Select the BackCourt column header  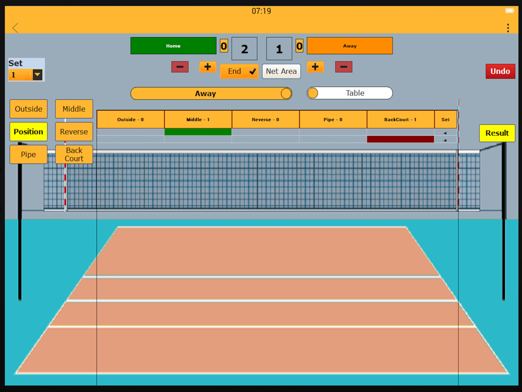(x=400, y=119)
